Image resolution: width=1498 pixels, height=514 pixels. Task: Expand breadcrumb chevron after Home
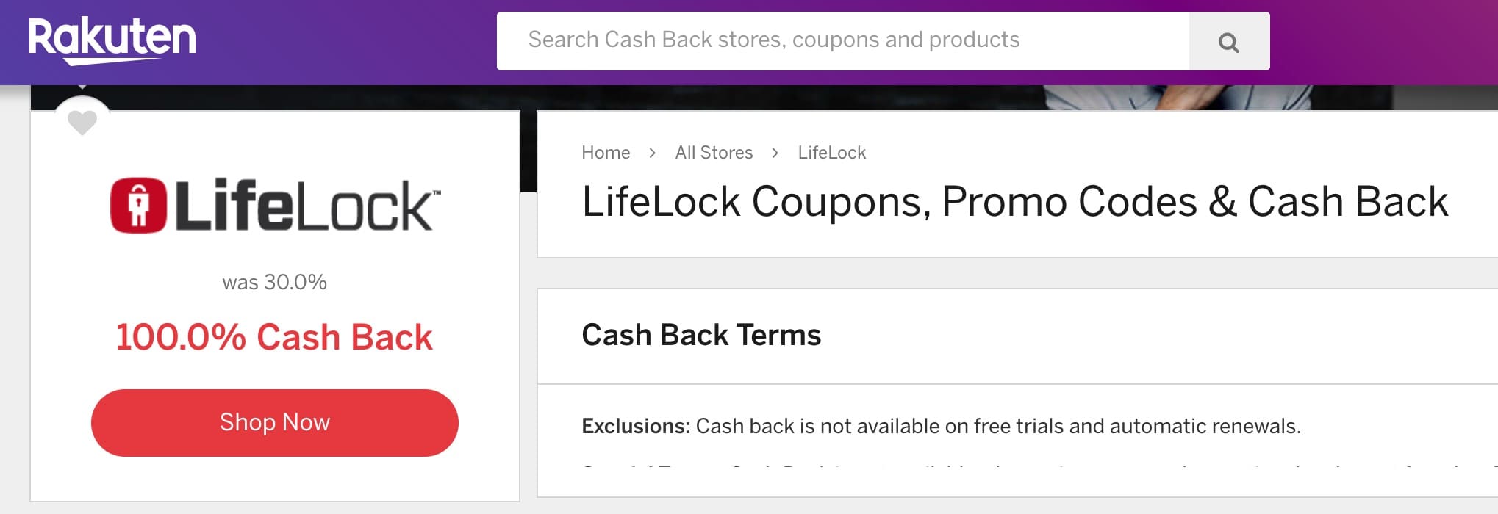653,153
